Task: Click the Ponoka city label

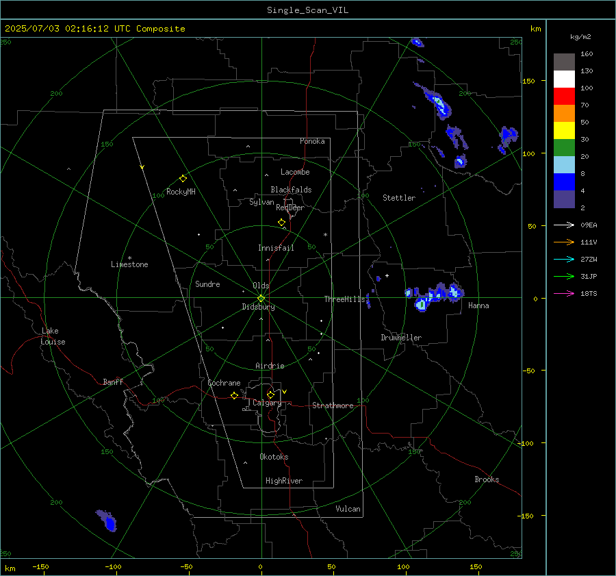Action: 312,141
